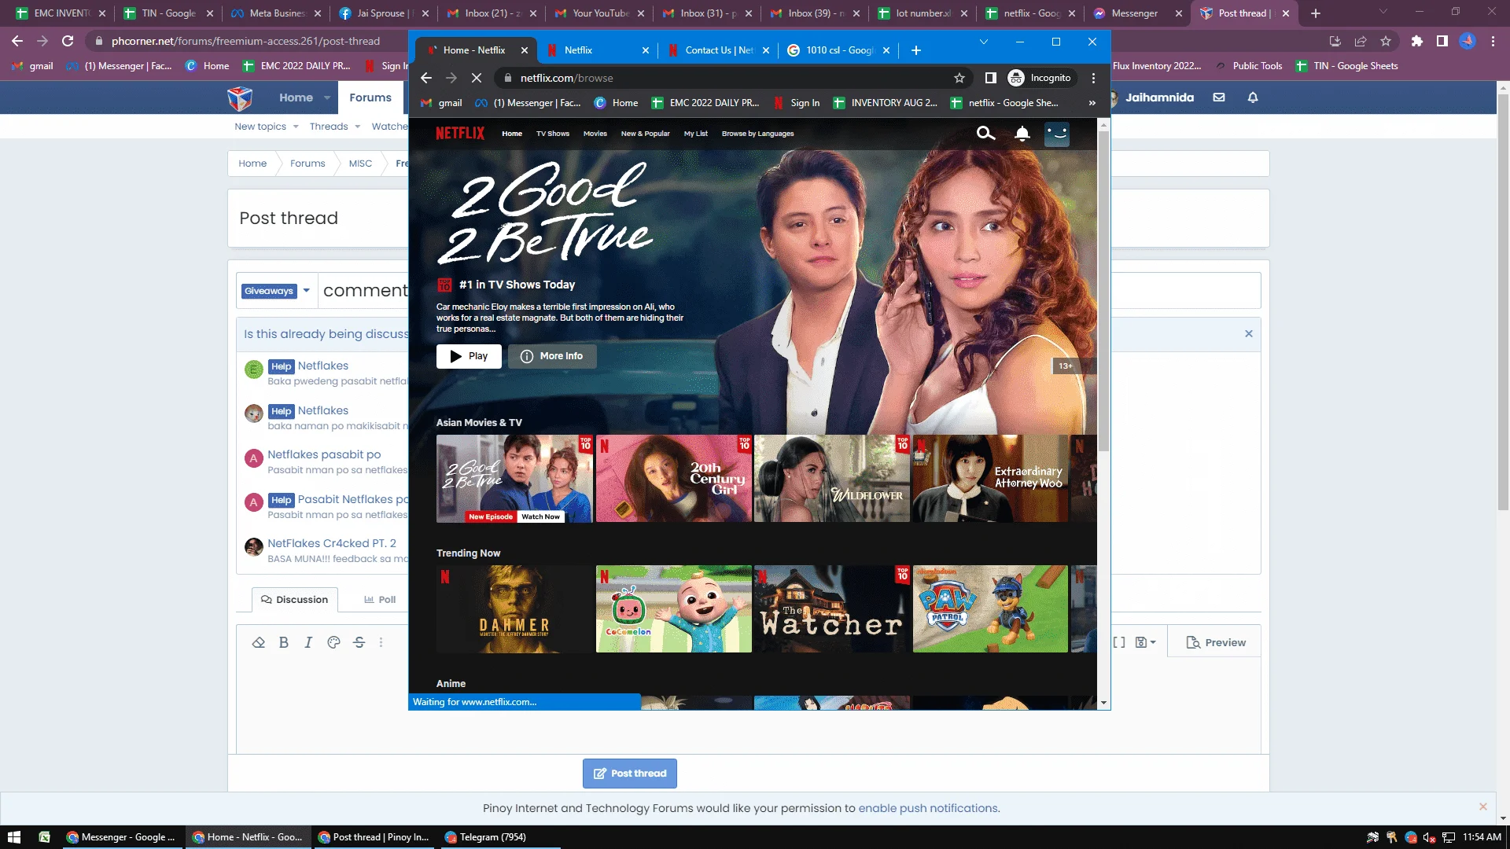Dismiss push notification banner
The height and width of the screenshot is (849, 1510).
click(1482, 807)
